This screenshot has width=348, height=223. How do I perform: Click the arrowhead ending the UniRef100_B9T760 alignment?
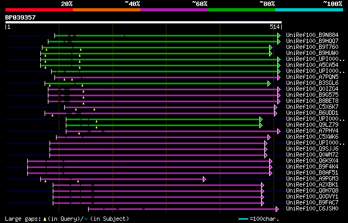coord(271,47)
